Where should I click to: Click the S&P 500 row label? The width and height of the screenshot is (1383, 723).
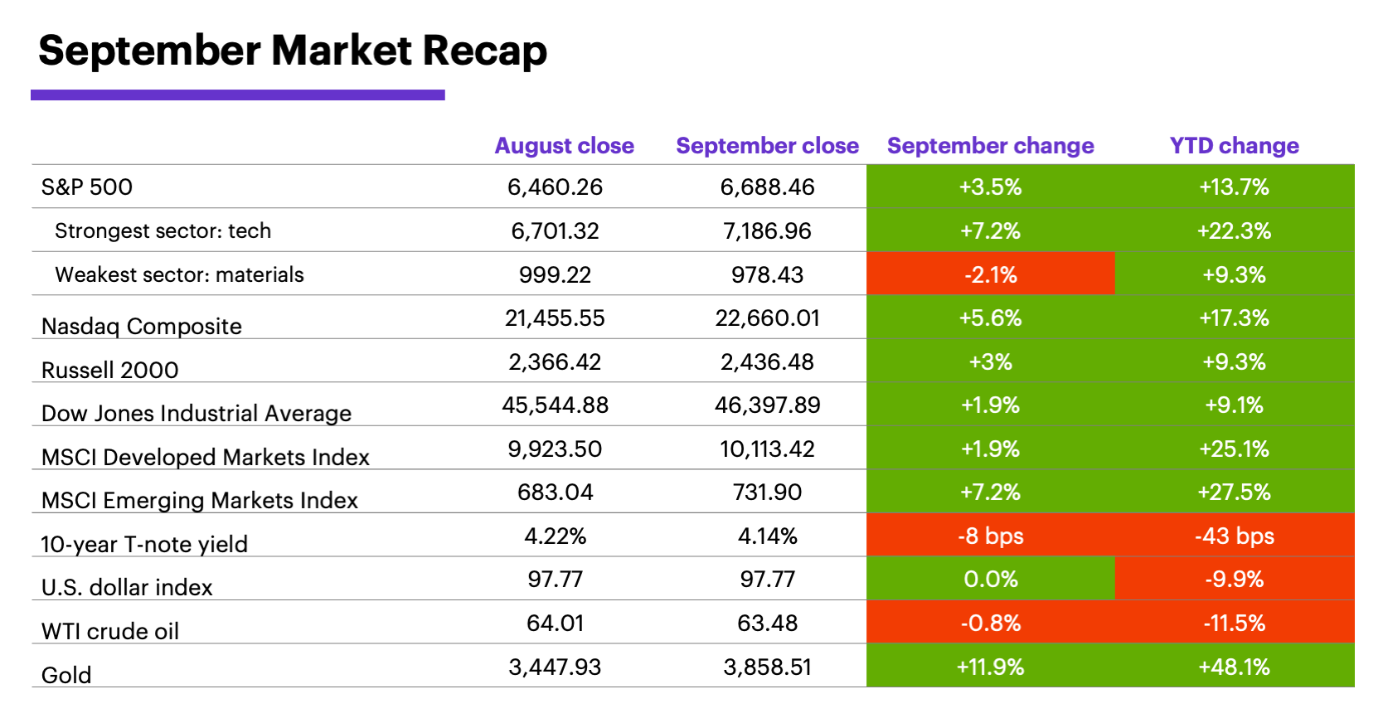point(87,187)
